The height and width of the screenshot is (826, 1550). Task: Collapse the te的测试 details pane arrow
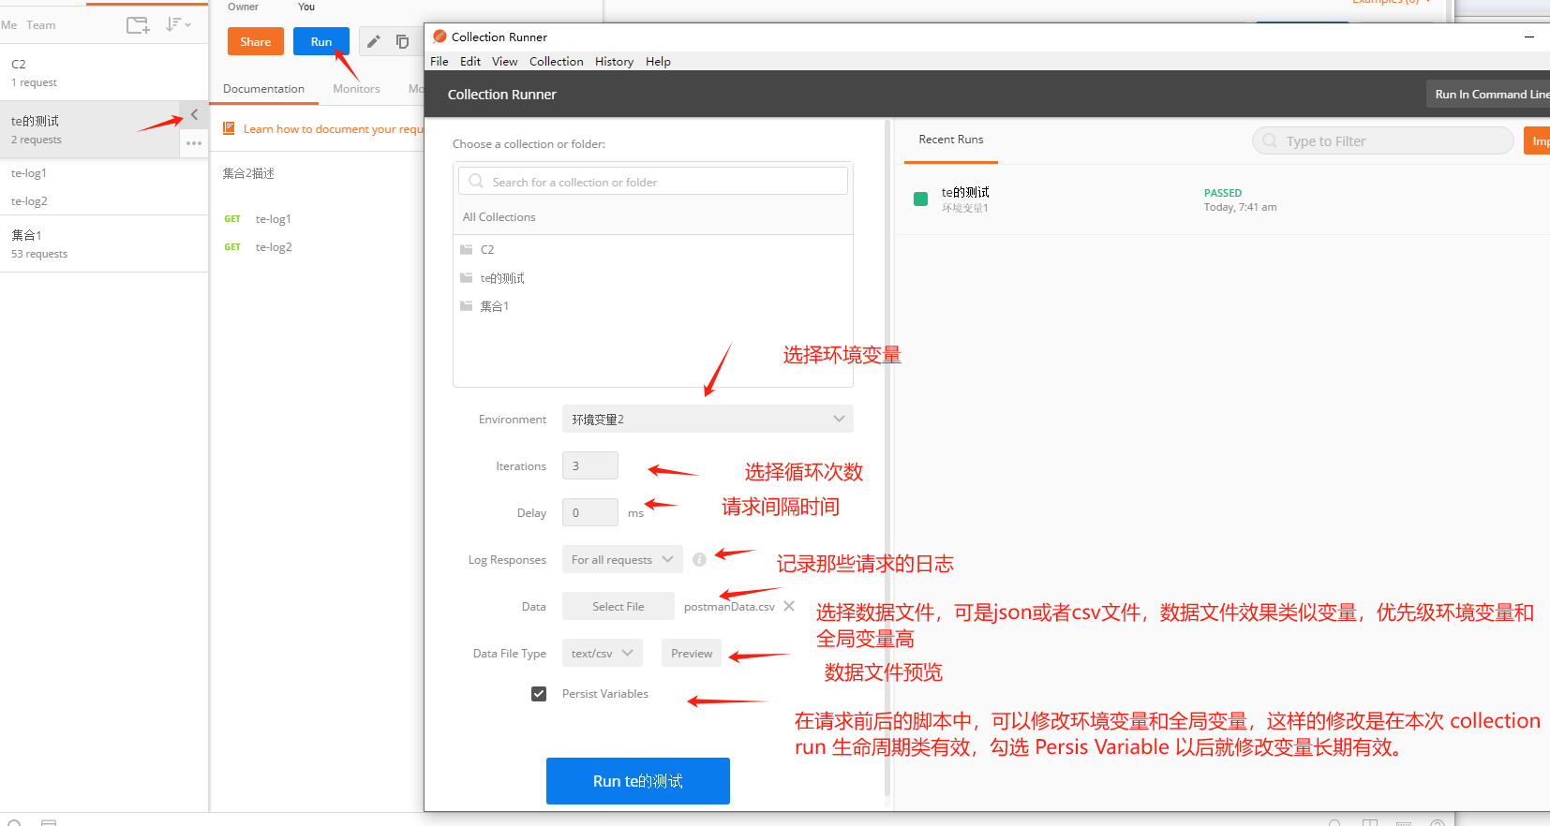(x=194, y=114)
